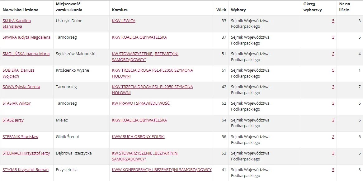Open STEFANIK Stanisław candidate page
This screenshot has width=363, height=181.
click(20, 136)
